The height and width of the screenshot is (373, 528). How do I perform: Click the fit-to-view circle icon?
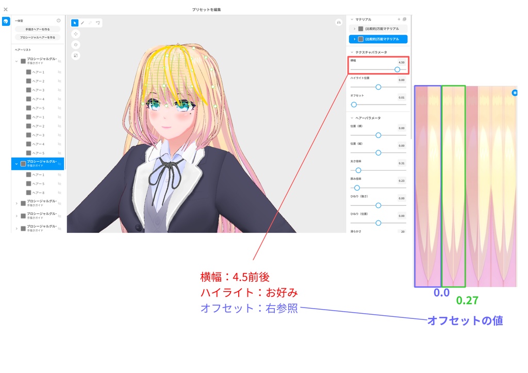click(x=76, y=55)
